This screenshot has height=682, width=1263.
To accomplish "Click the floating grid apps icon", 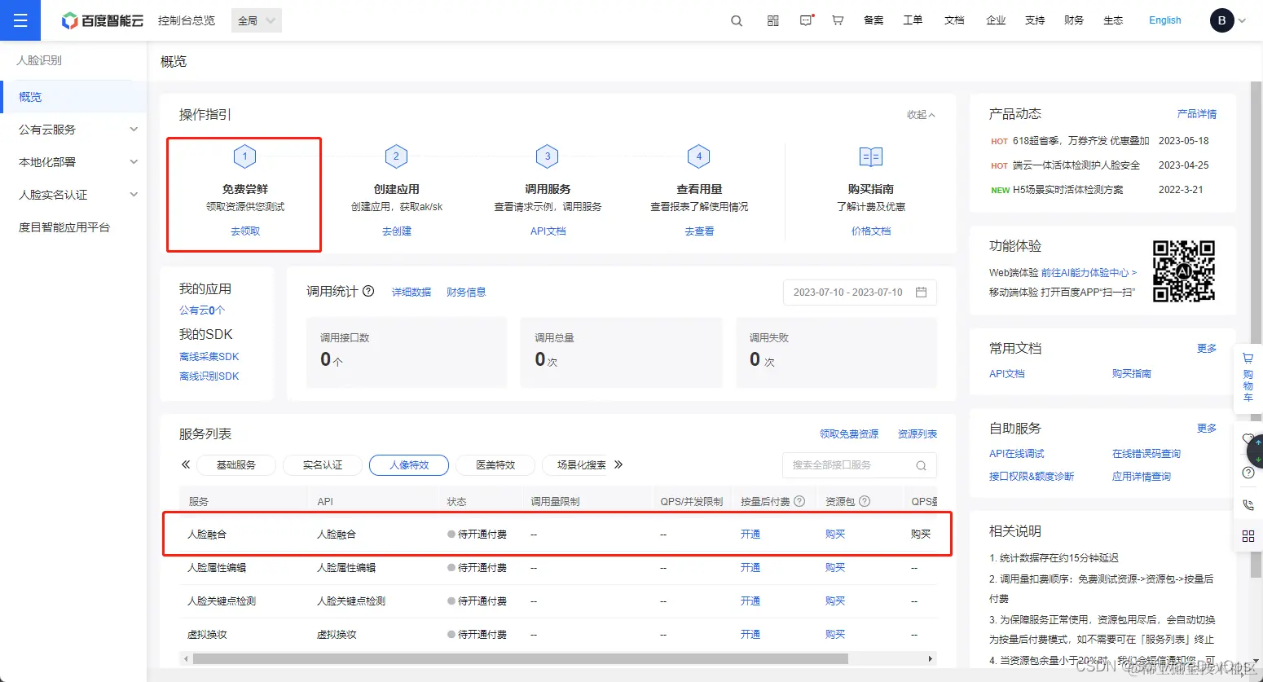I will (x=1248, y=536).
